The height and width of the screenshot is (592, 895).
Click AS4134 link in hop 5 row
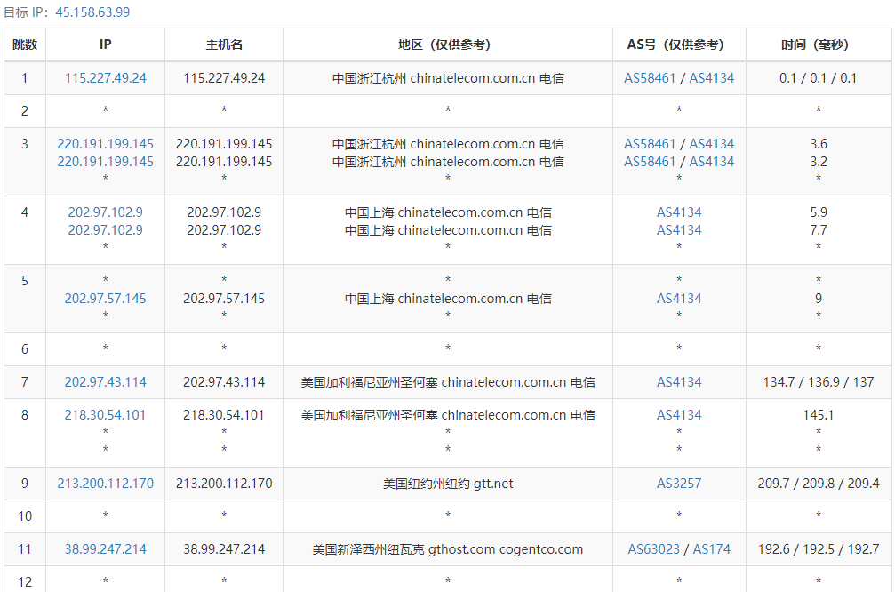coord(679,299)
